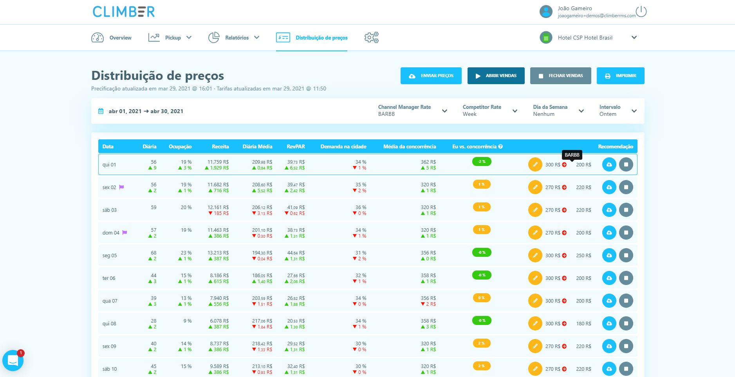Viewport: 735px width, 377px height.
Task: Click the power logout icon
Action: click(641, 11)
